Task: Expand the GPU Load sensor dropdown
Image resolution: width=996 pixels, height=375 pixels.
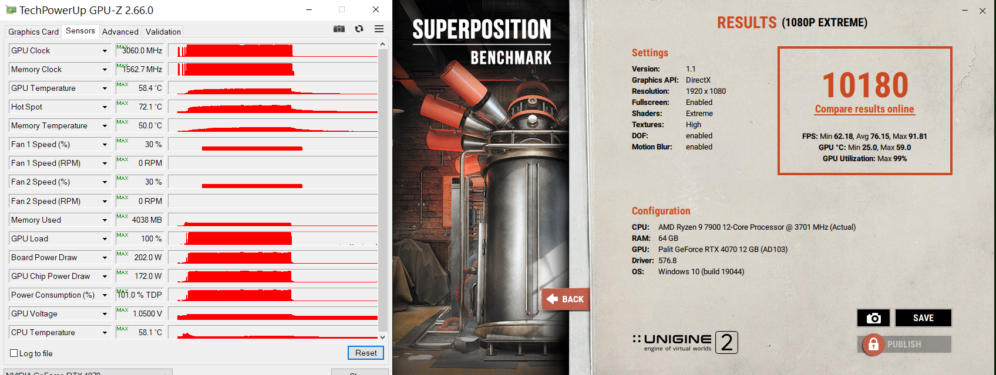Action: coord(105,239)
